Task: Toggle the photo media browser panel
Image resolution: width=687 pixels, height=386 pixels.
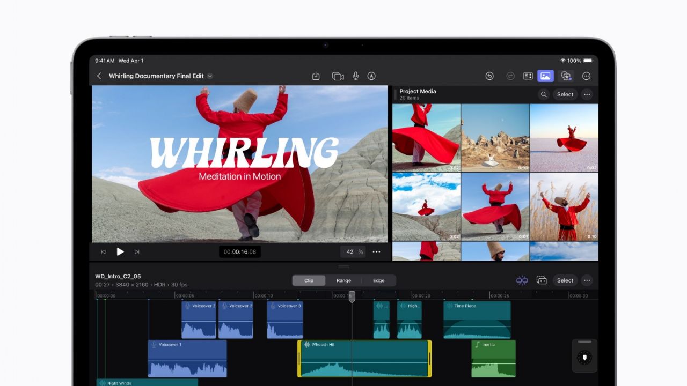Action: 545,76
